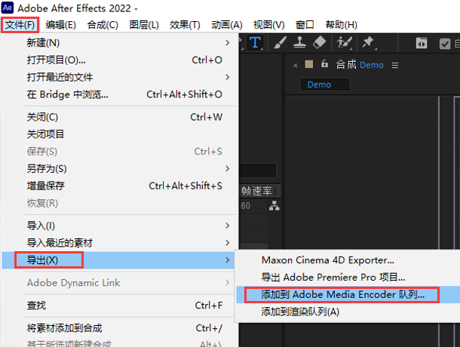Click the tan composition label color swatch
Screen dimensions: 460x347
point(309,64)
